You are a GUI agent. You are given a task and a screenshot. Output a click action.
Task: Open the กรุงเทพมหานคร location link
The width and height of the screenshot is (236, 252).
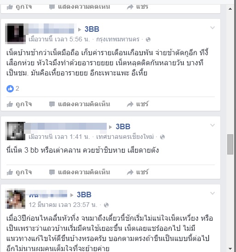pyautogui.click(x=118, y=40)
